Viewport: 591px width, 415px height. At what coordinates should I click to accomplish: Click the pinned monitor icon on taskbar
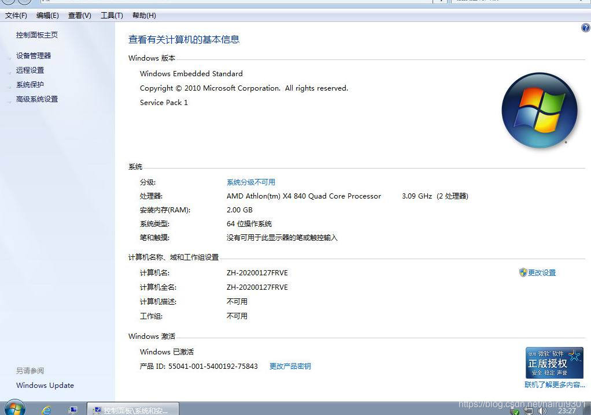click(72, 410)
